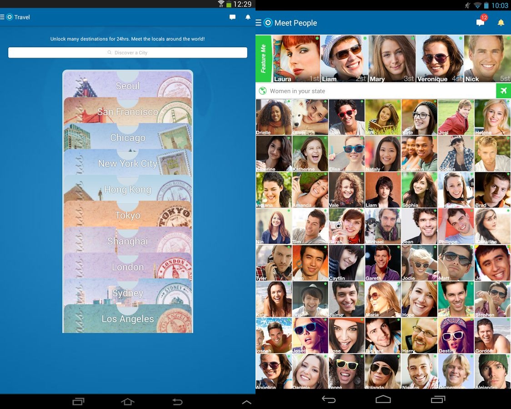The height and width of the screenshot is (409, 511).
Task: Open the notifications bell on Meet People screen
Action: [x=501, y=22]
